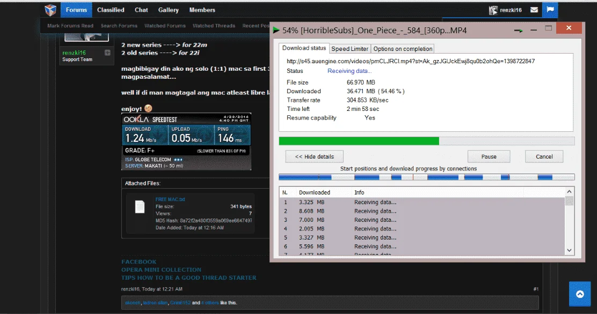The image size is (597, 314).
Task: Click the connections progress segment bar
Action: (426, 177)
